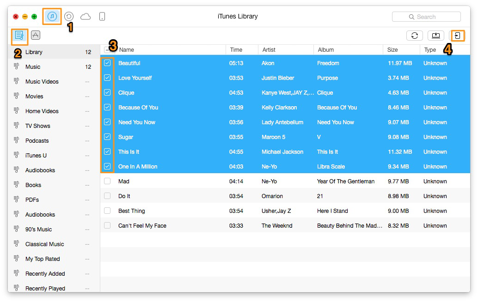This screenshot has height=302, width=478.
Task: Check the Mad song checkbox
Action: point(107,181)
